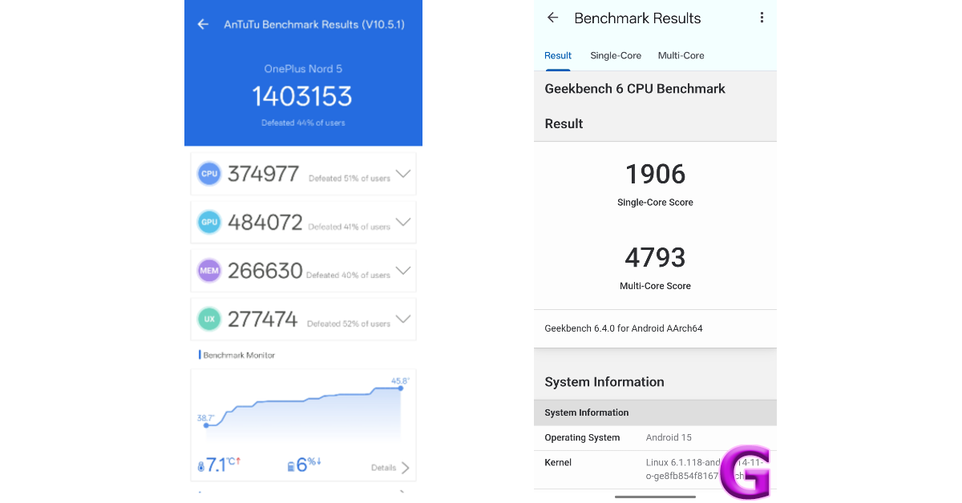Tap the OnePlus Nord 5 device name
This screenshot has width=962, height=503.
click(x=303, y=69)
